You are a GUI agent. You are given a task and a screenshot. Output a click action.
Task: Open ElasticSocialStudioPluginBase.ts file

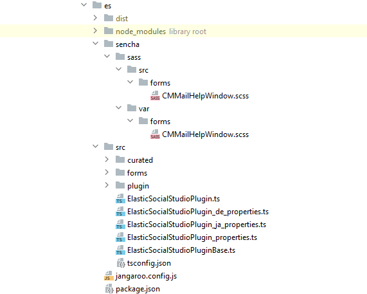coord(181,250)
